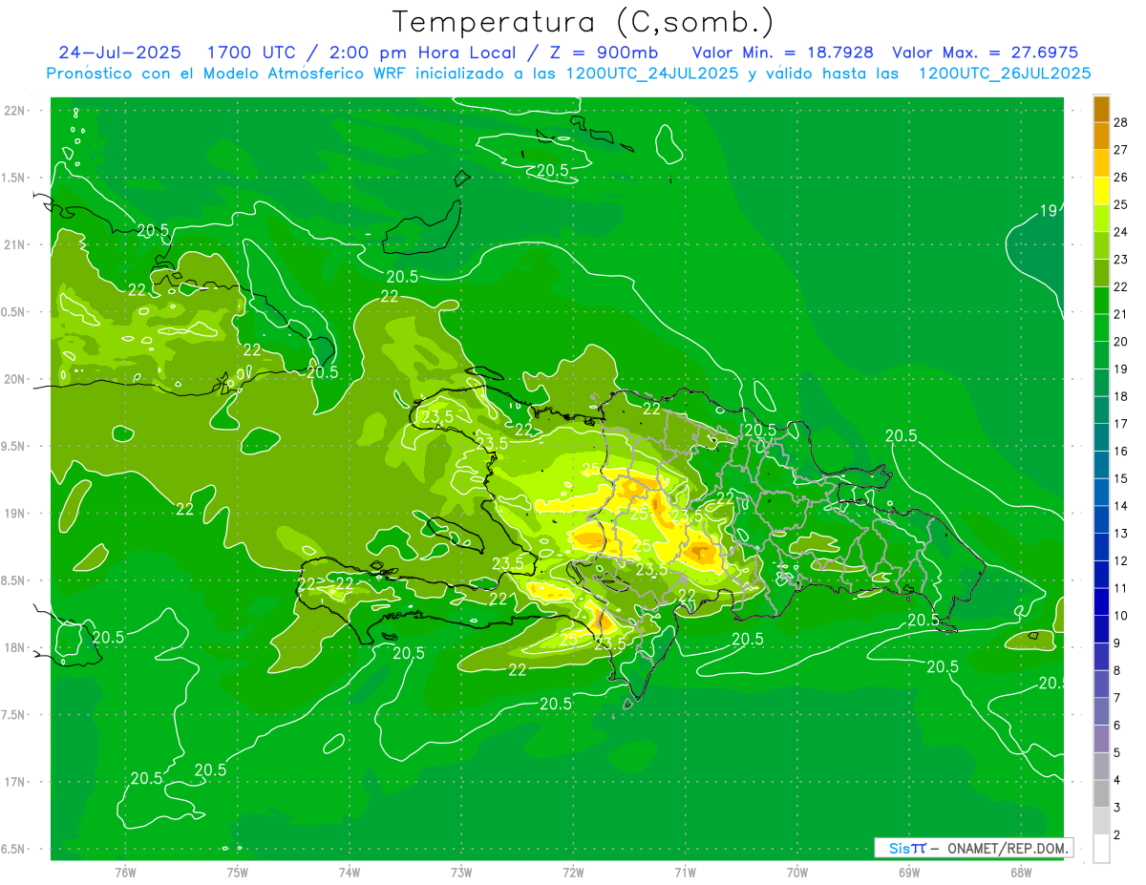Click the "20N" latitude axis label

click(x=14, y=379)
